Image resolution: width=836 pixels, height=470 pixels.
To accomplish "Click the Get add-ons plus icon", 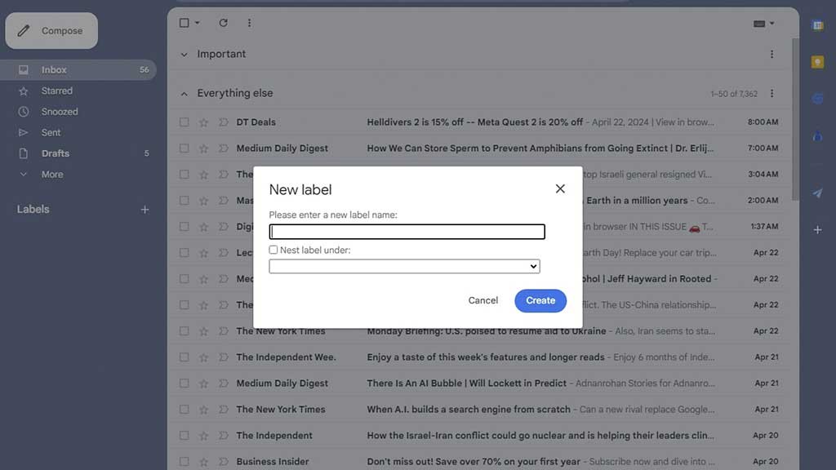I will [817, 230].
